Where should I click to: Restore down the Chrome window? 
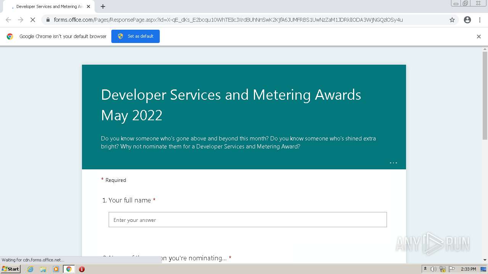465,3
